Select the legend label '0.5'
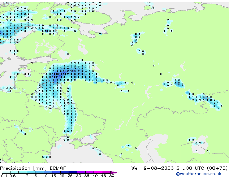The image size is (229, 177). tap(12, 176)
